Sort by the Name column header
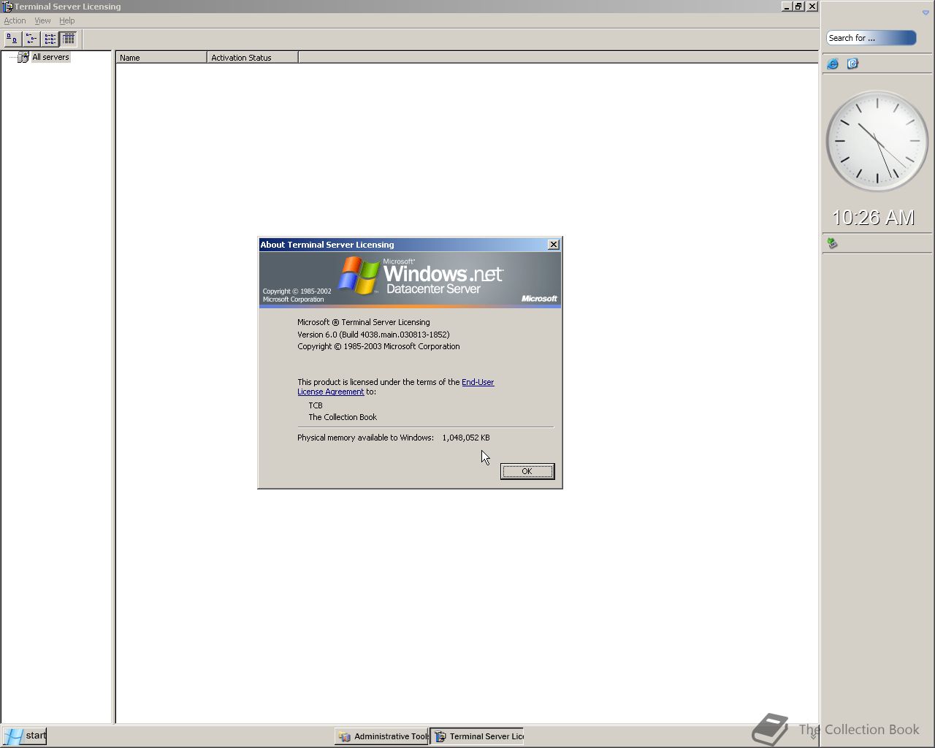 pos(161,58)
